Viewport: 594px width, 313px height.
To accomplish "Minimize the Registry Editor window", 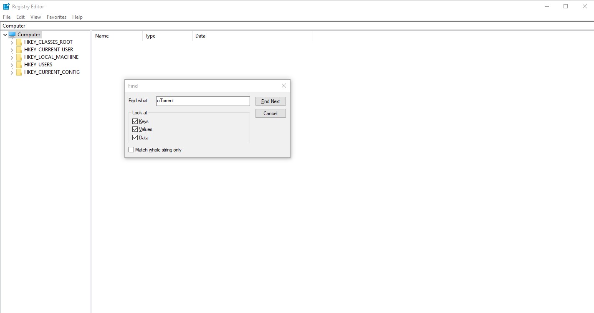I will point(547,6).
